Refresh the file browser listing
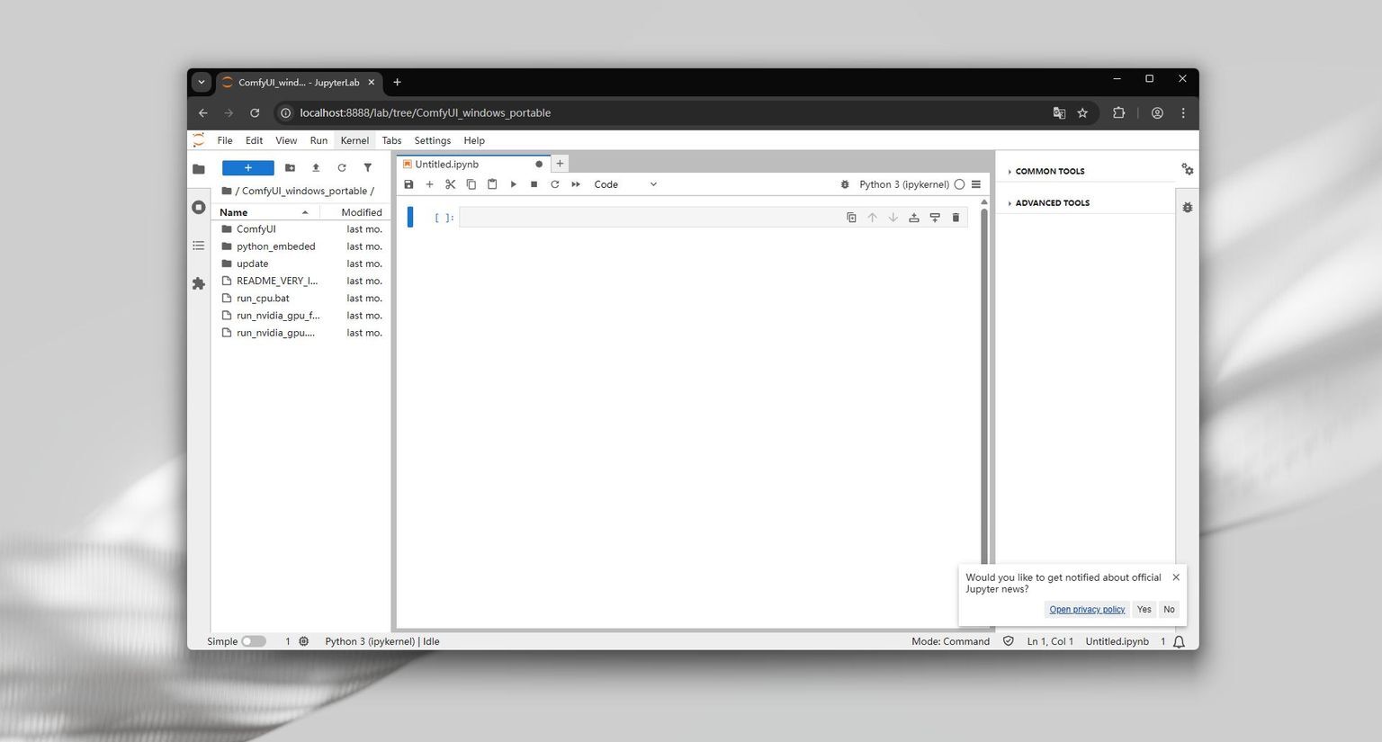1382x742 pixels. click(x=342, y=168)
